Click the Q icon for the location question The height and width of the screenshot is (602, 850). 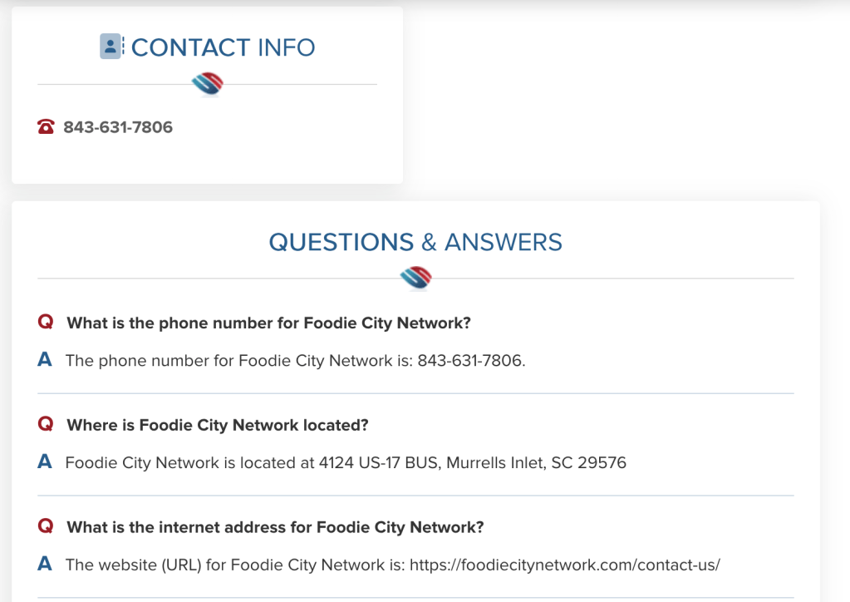[46, 425]
